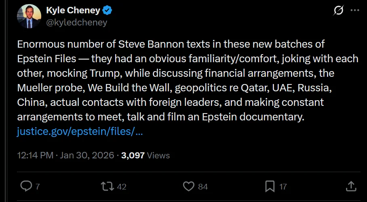The image size is (367, 202).
Task: Follow the justice.gov/epstein/files link
Action: pos(80,132)
